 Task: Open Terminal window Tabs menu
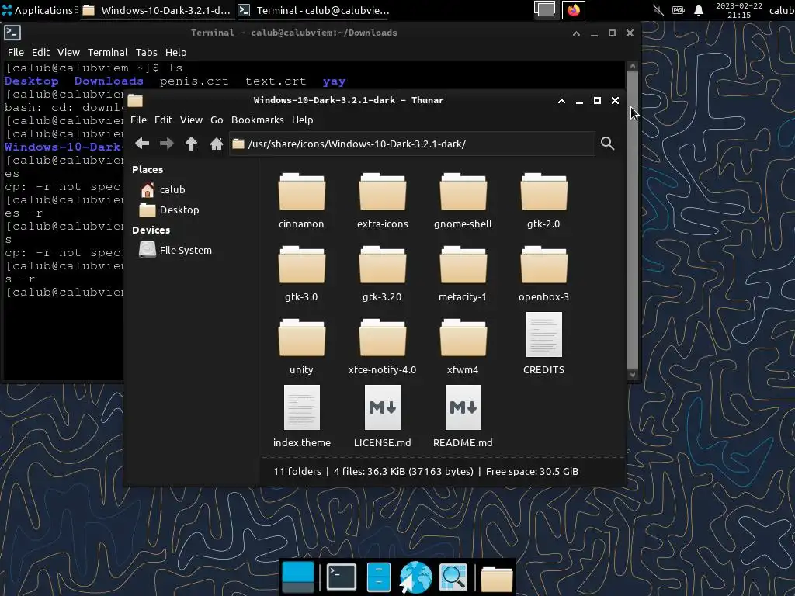[x=147, y=53]
